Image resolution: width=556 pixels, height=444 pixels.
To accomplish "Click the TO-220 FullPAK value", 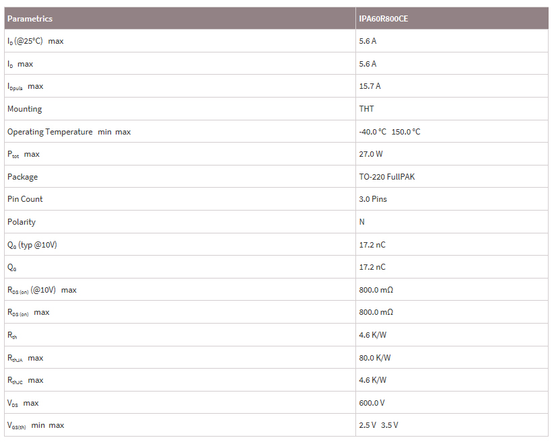I will tap(386, 177).
